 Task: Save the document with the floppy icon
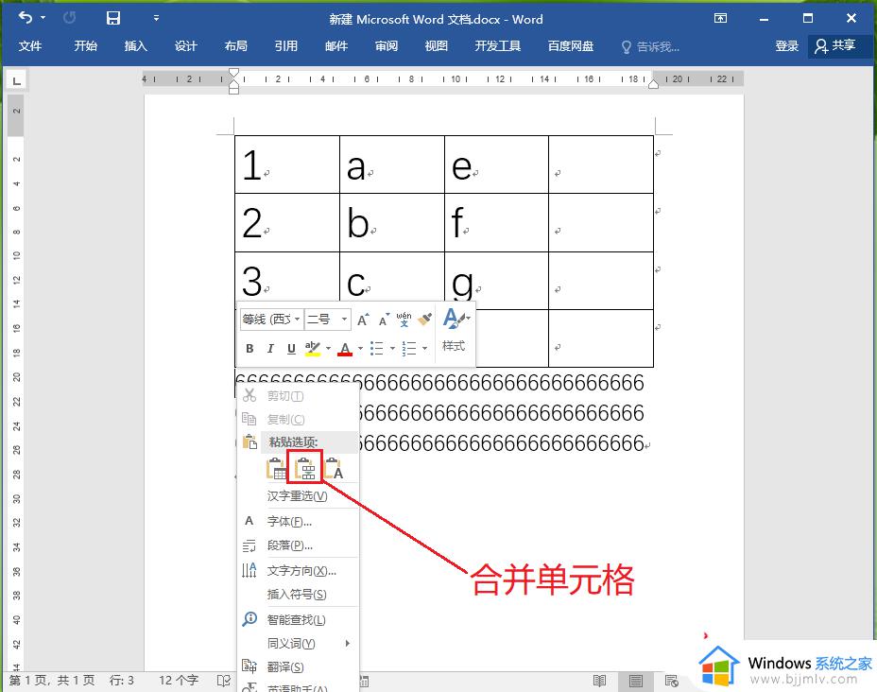point(113,18)
